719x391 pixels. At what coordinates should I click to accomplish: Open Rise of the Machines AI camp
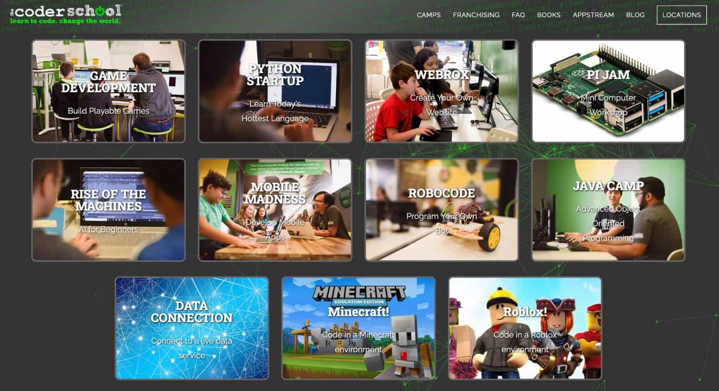coord(108,209)
